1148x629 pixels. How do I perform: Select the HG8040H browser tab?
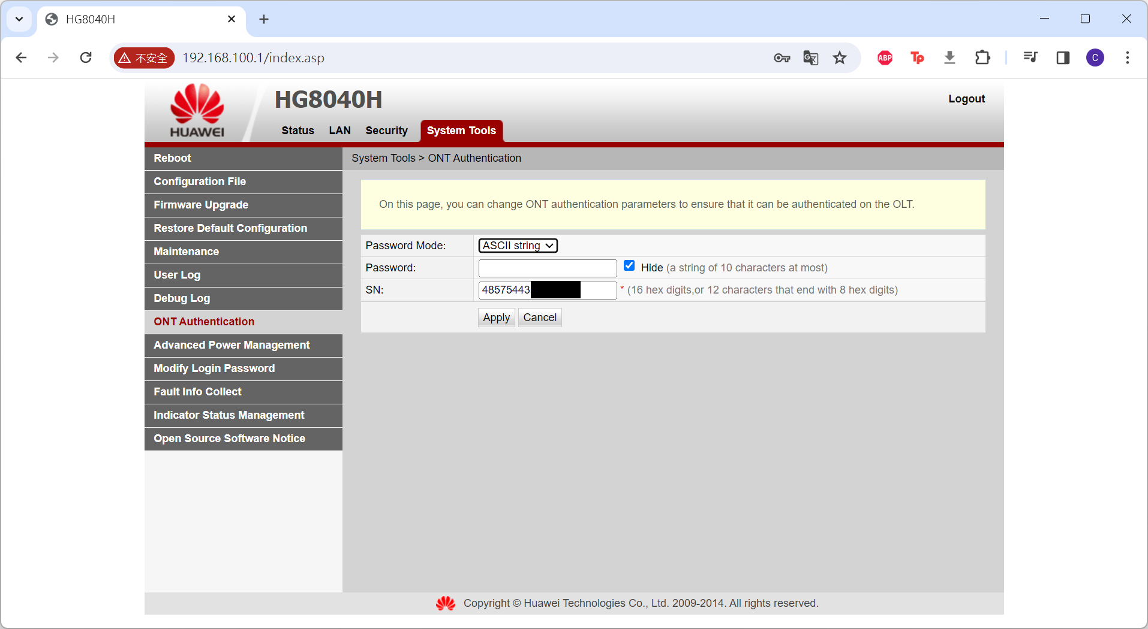coord(142,19)
